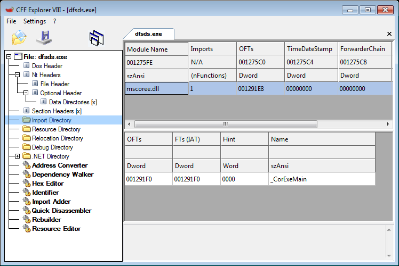This screenshot has width=399, height=266.
Task: Click the .NET Directory folder icon
Action: pyautogui.click(x=27, y=156)
